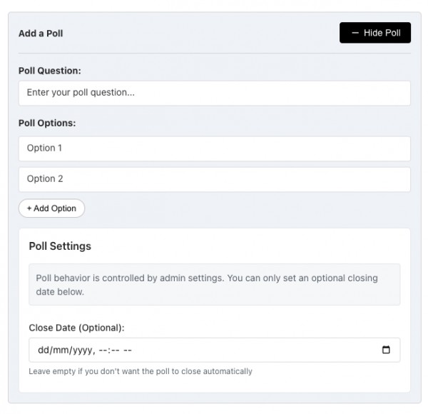Viewport: 428px width, 414px height.
Task: Open the calendar picker icon in Close Date
Action: (x=387, y=350)
